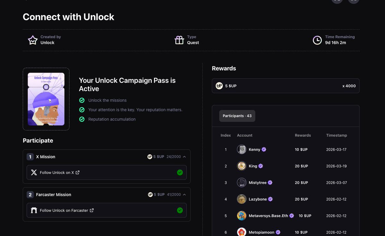Click the Timestamp column header
385x236 pixels.
point(337,135)
